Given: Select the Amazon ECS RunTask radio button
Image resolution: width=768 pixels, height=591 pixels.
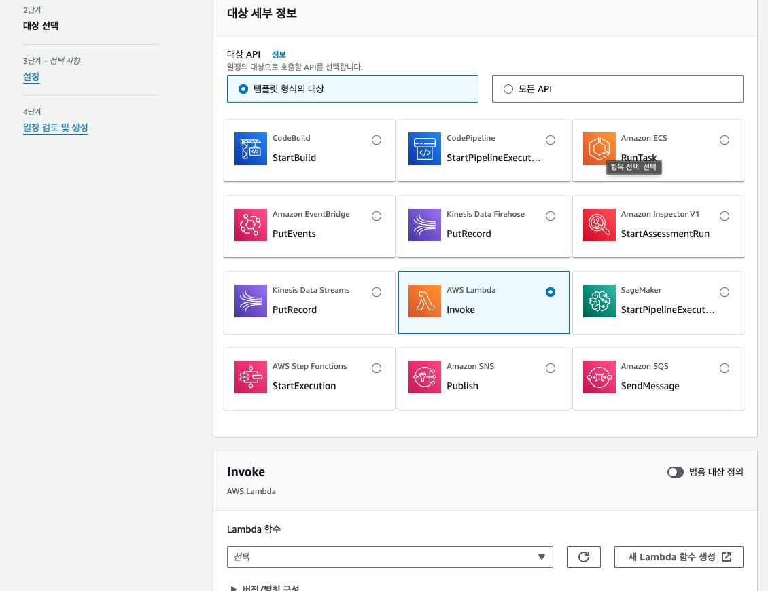Looking at the screenshot, I should [x=725, y=140].
